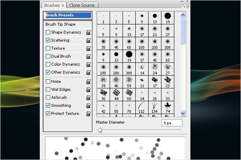241x160 pixels.
Task: Select the dune grass 112 brush
Action: tap(142, 107)
